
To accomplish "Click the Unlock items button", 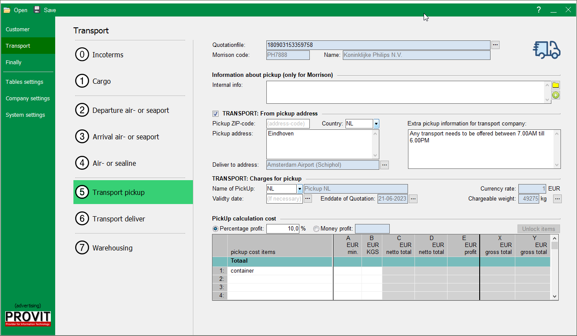I will 538,229.
